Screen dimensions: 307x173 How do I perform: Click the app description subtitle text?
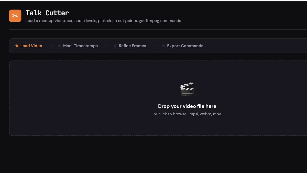point(103,21)
